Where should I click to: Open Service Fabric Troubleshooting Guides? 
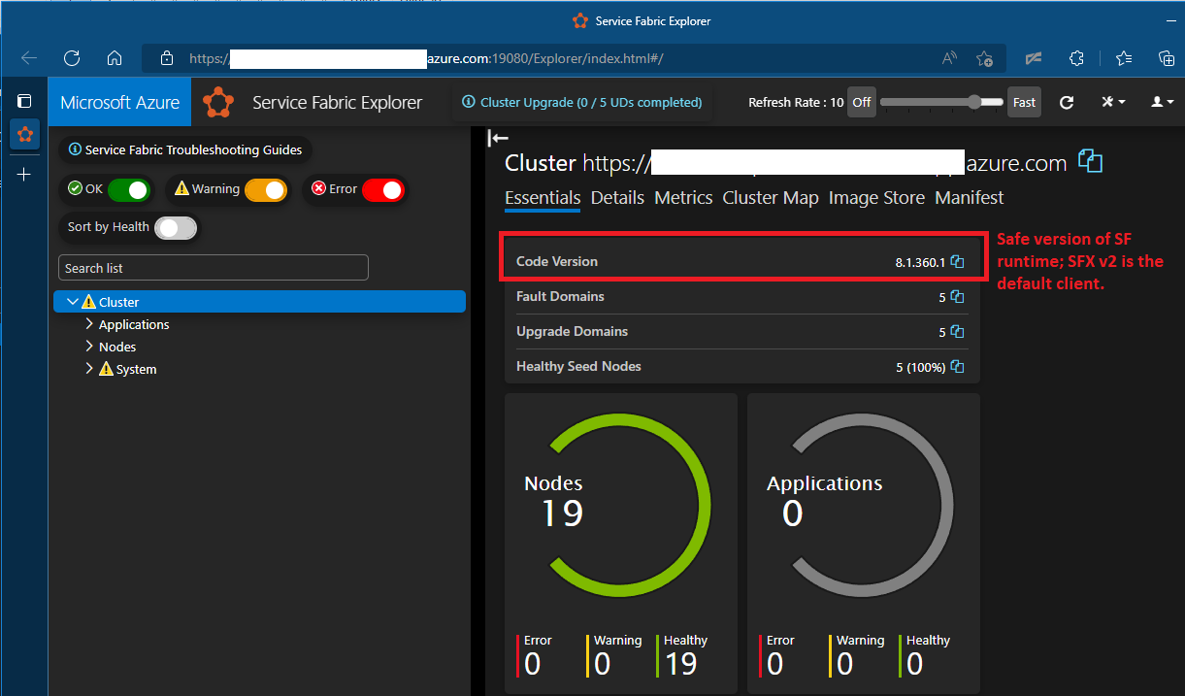pyautogui.click(x=185, y=150)
